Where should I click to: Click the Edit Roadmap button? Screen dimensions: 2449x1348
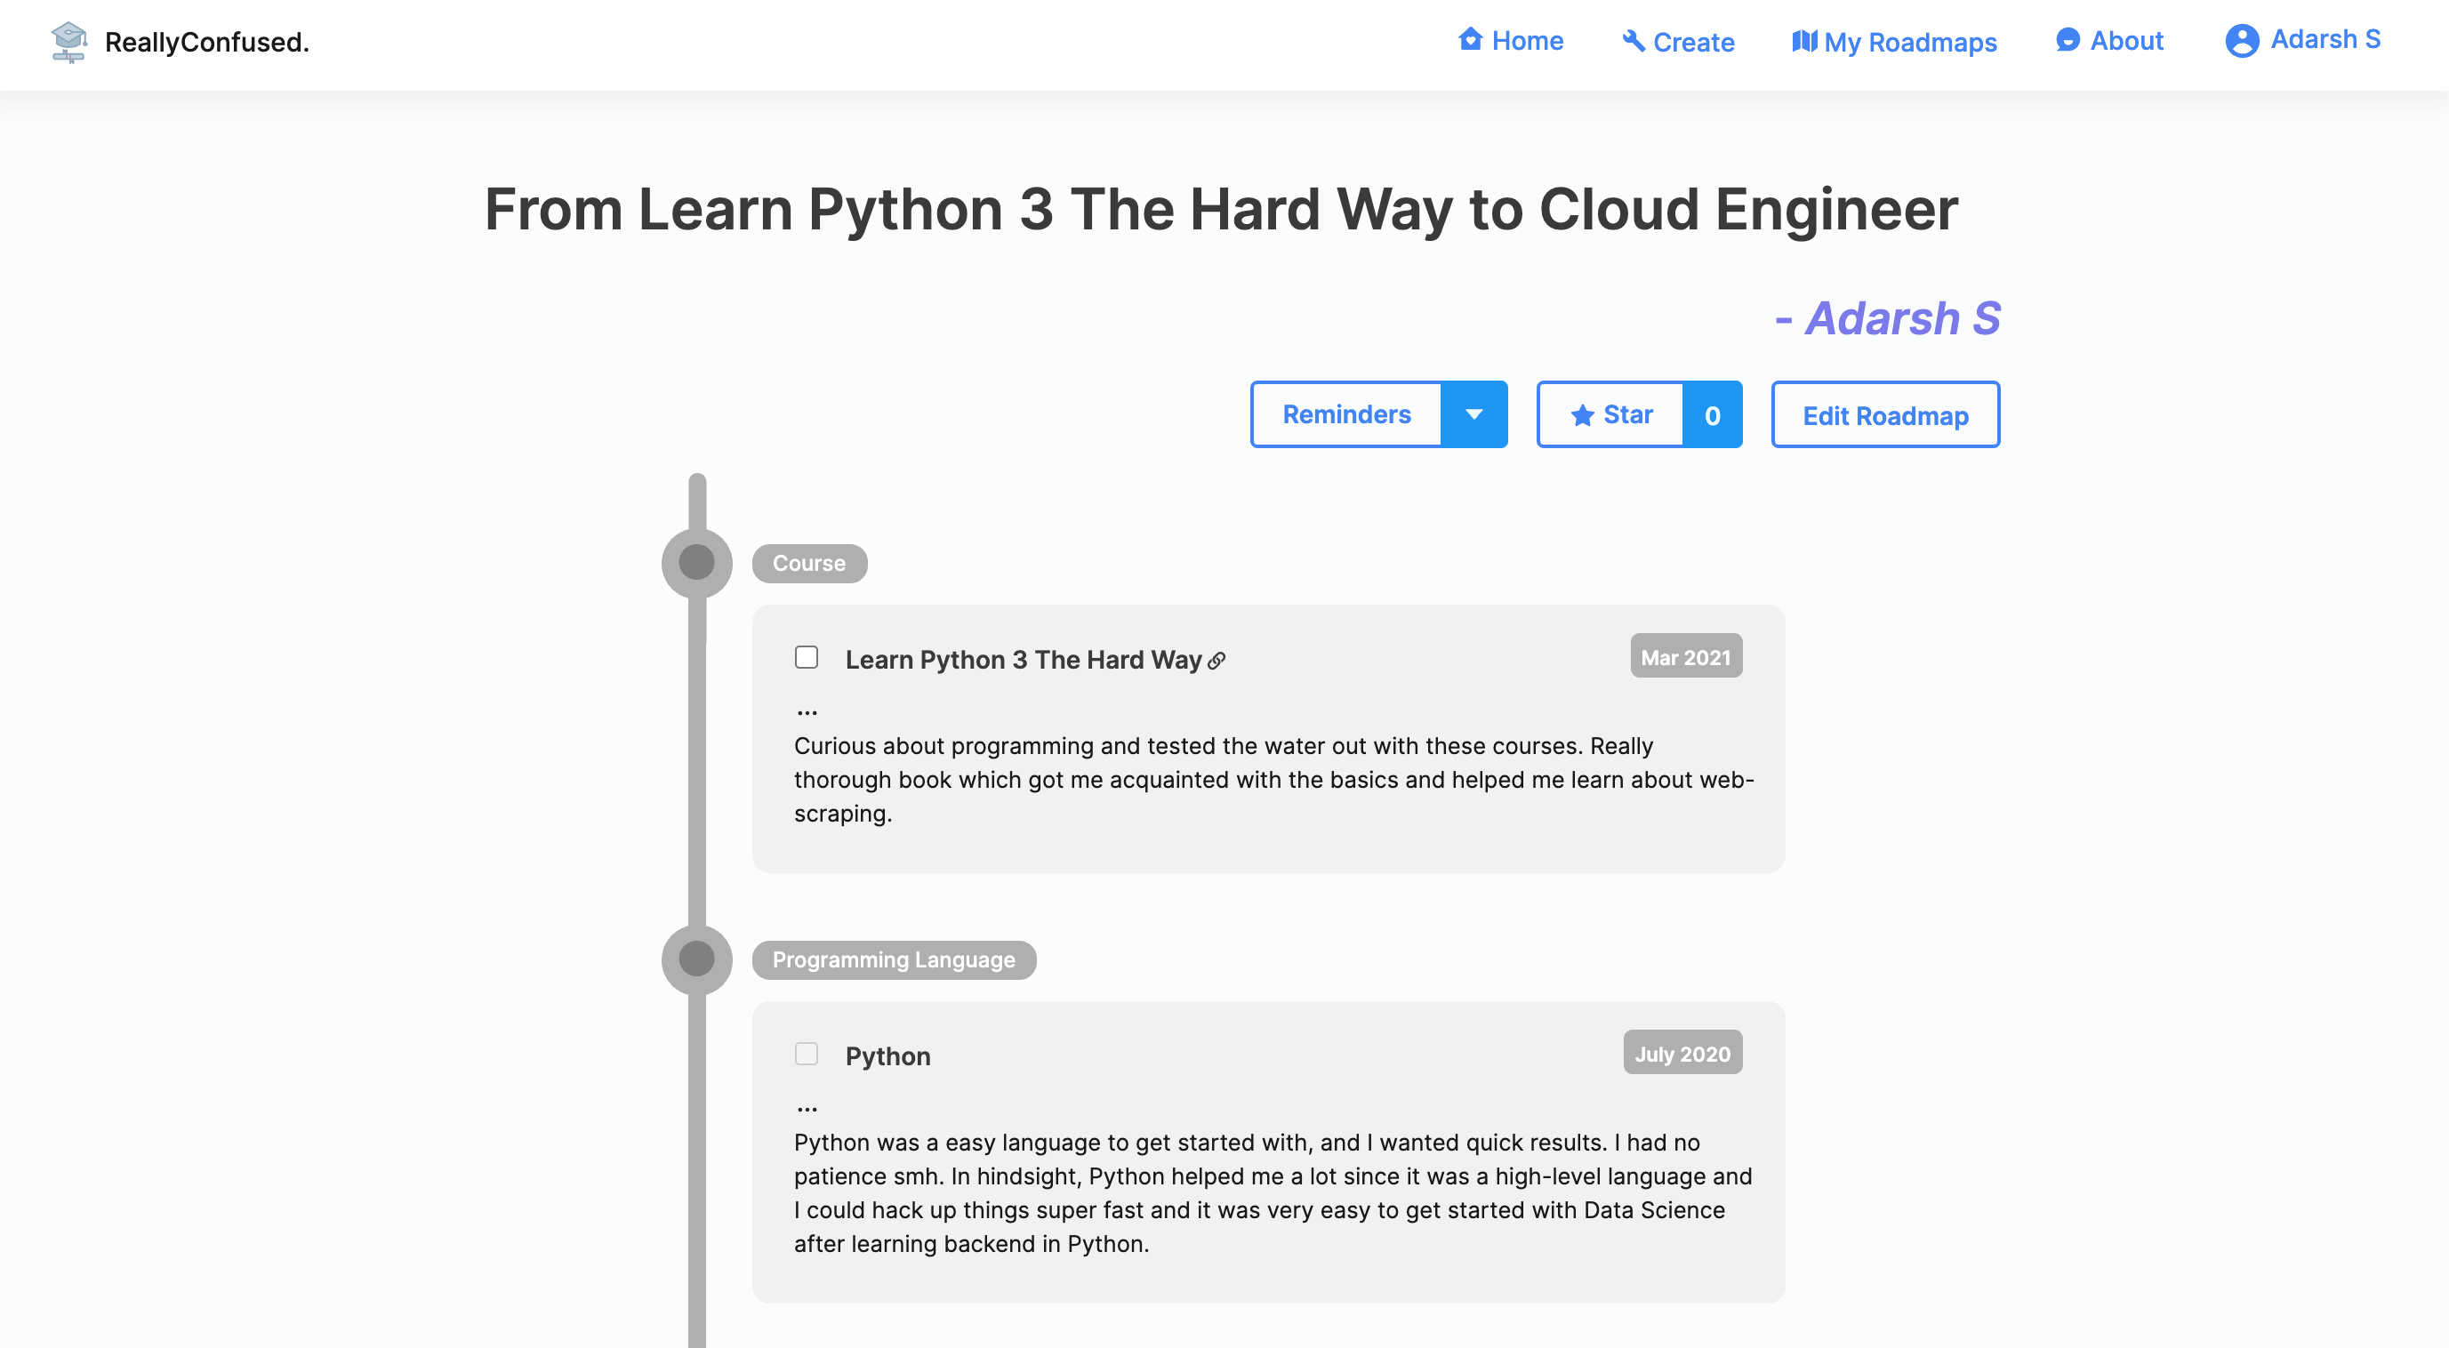click(x=1884, y=415)
